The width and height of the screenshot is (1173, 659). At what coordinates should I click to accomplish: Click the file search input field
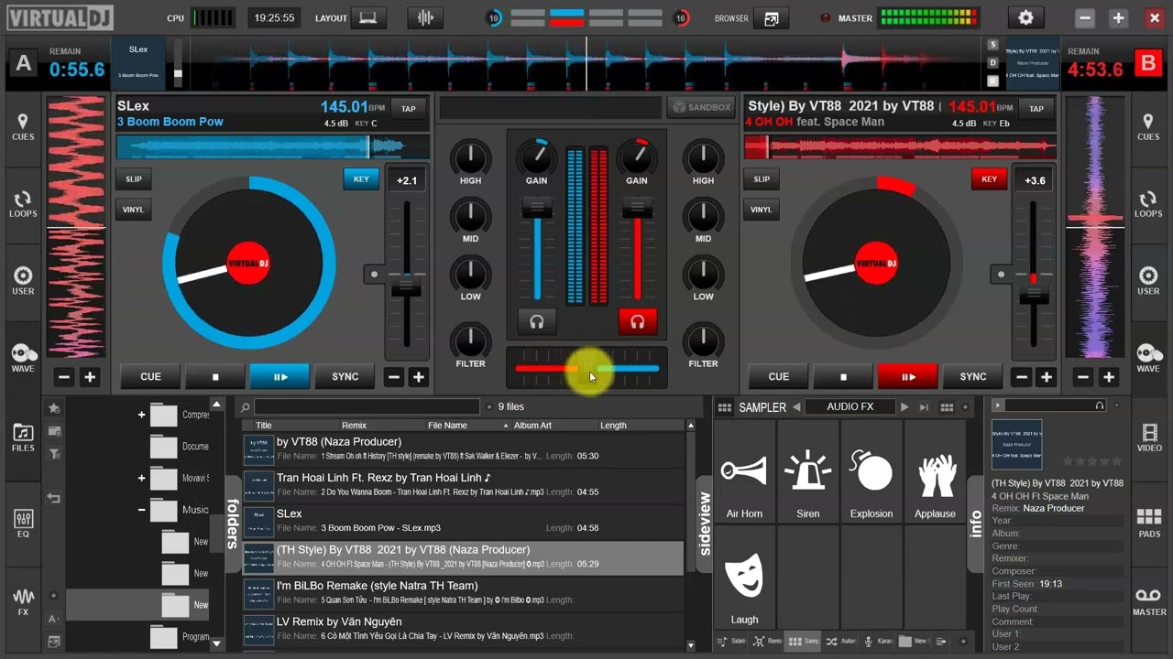[367, 407]
